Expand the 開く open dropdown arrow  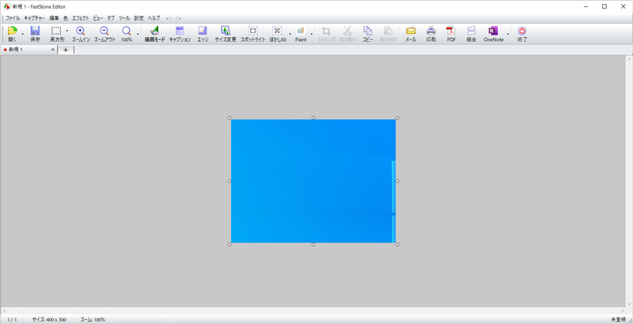tap(22, 34)
